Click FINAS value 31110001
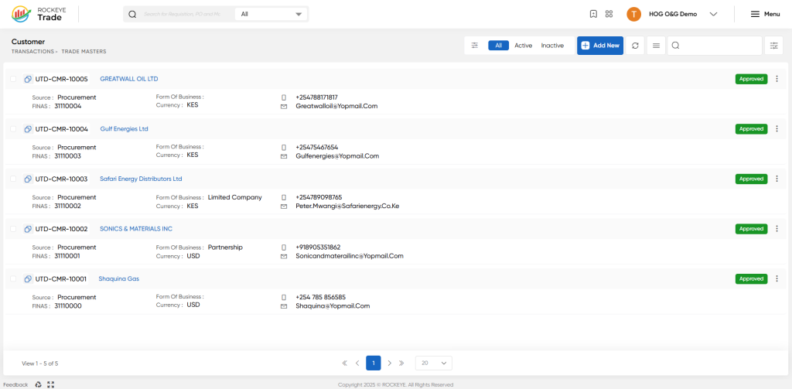The height and width of the screenshot is (389, 792). point(67,256)
